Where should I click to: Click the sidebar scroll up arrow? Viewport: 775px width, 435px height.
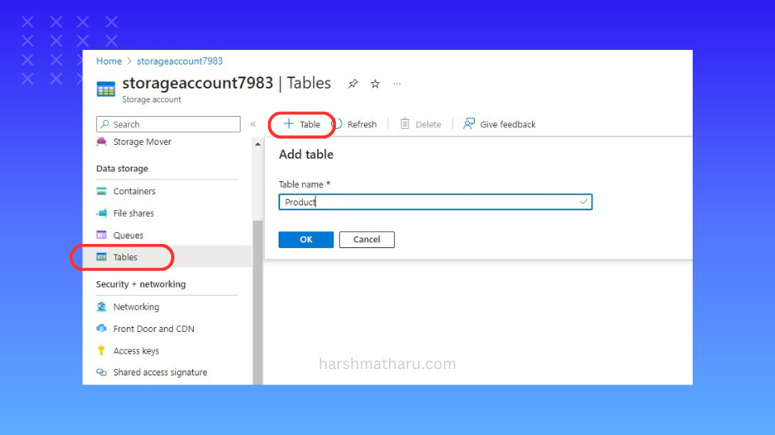pos(258,144)
